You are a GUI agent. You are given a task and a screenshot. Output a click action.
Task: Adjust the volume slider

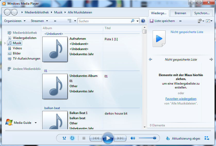[147, 138]
